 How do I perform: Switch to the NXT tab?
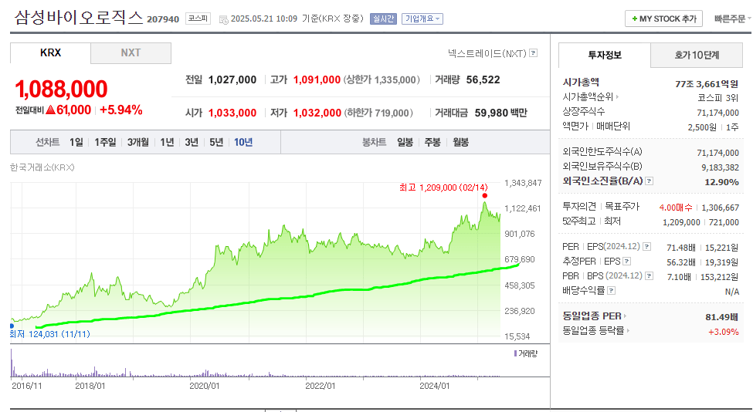(x=131, y=52)
